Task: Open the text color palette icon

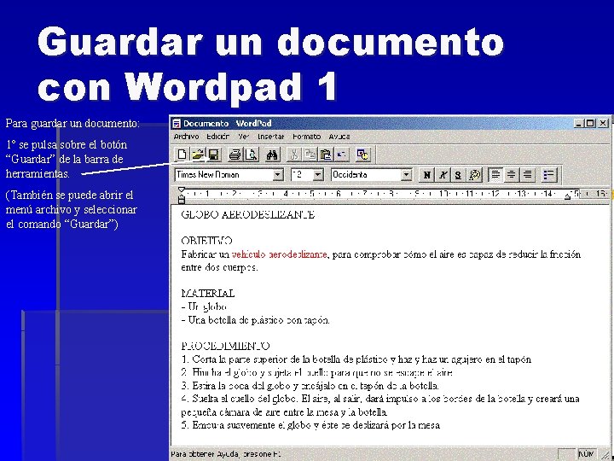Action: pos(474,175)
